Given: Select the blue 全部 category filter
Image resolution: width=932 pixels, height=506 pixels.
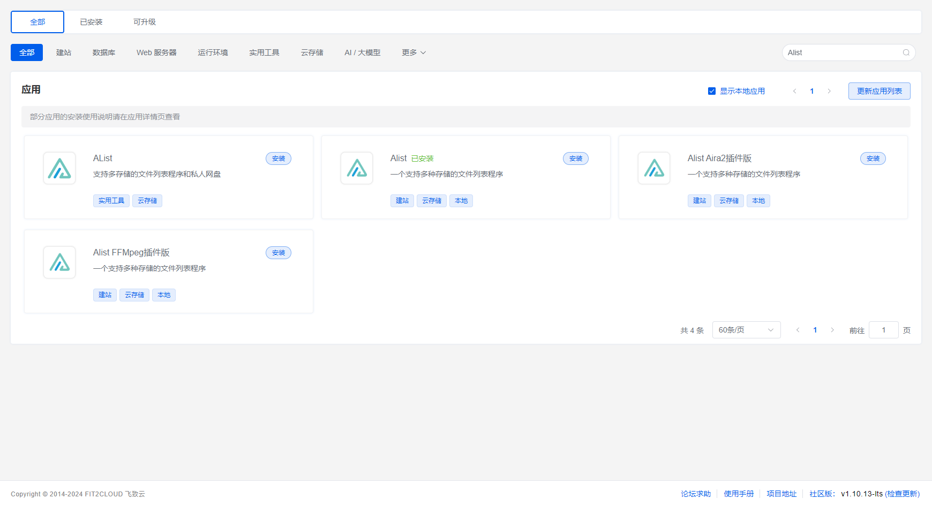Looking at the screenshot, I should 27,52.
